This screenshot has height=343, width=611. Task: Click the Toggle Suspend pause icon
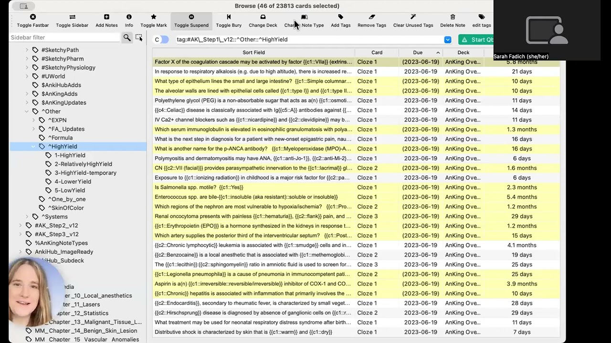point(191,17)
